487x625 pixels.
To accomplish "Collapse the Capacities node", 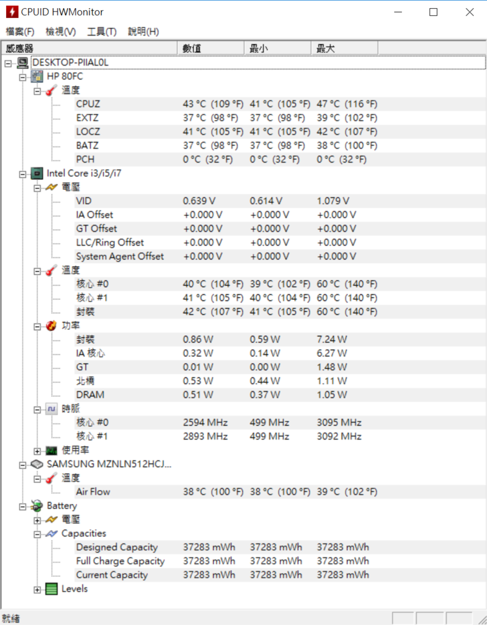I will click(37, 534).
